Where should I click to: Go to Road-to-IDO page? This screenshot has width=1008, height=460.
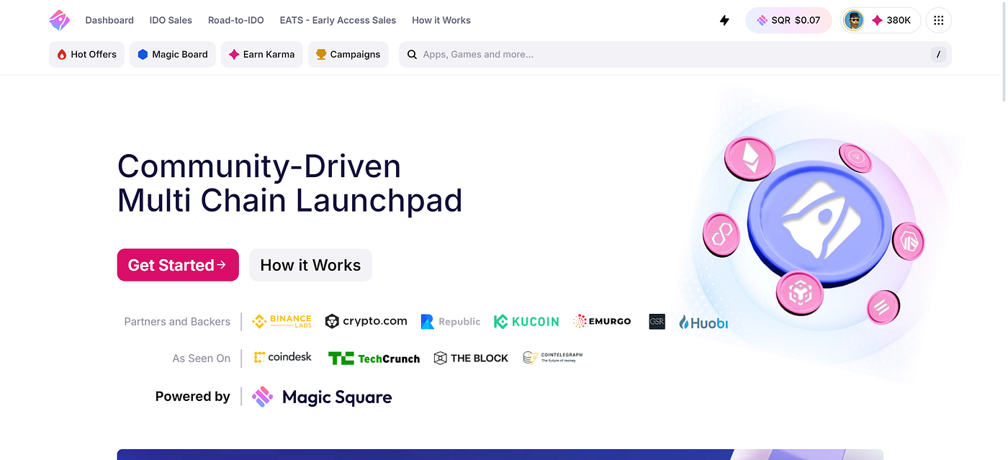click(235, 20)
